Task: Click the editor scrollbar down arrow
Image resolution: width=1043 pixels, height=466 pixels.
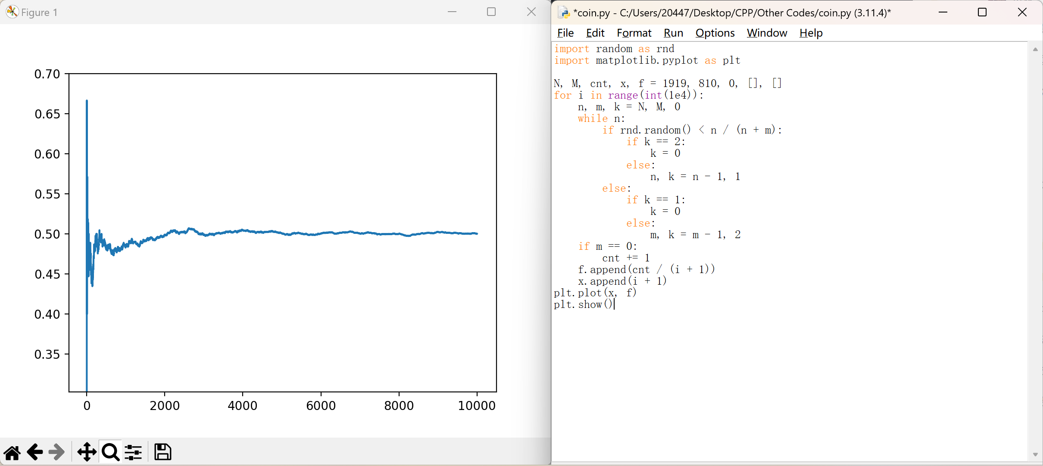Action: tap(1035, 455)
